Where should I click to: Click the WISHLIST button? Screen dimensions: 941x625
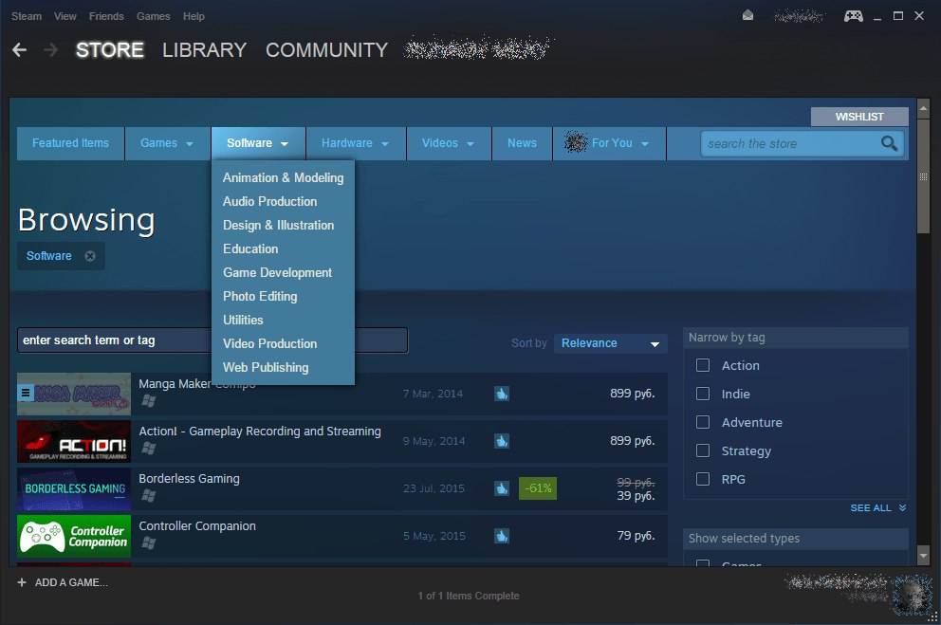(859, 117)
